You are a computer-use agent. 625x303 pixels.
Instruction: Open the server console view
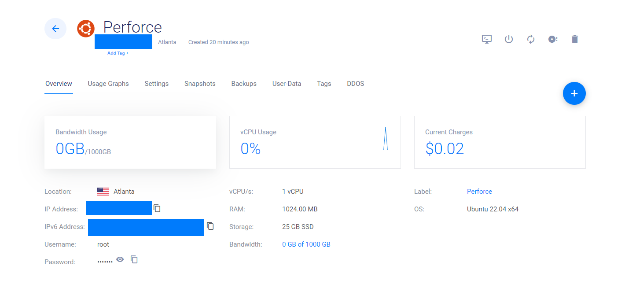coord(487,39)
